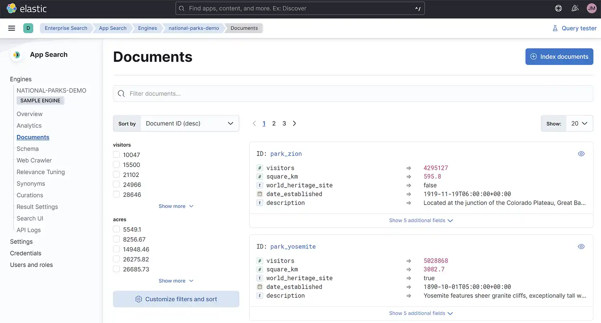Click the Query tester flask icon
This screenshot has height=323, width=601.
tap(555, 28)
